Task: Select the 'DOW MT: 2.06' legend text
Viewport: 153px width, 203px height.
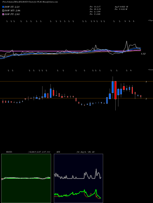Action: (x=12, y=10)
